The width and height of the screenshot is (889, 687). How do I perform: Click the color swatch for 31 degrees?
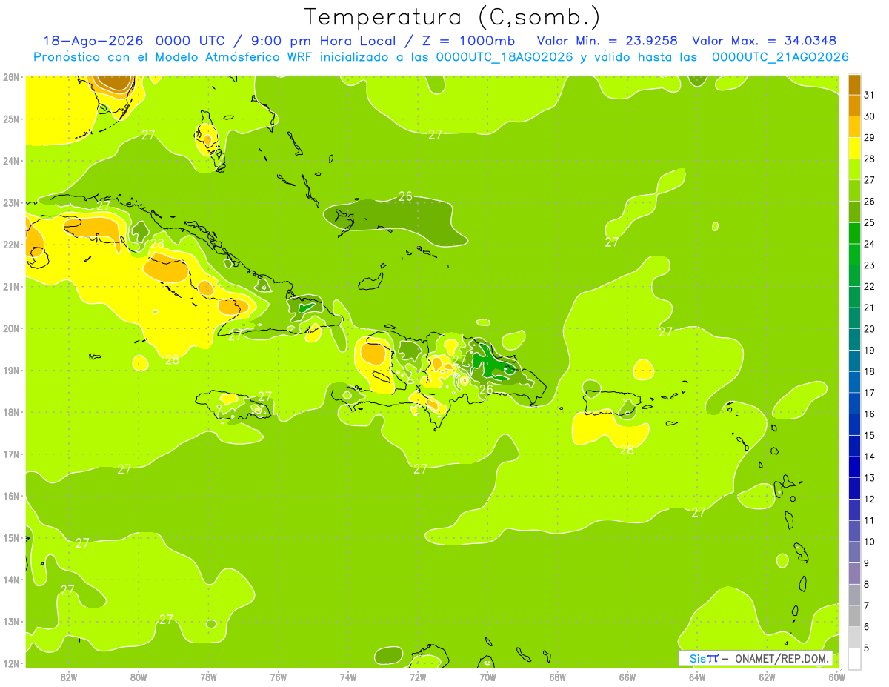[853, 84]
